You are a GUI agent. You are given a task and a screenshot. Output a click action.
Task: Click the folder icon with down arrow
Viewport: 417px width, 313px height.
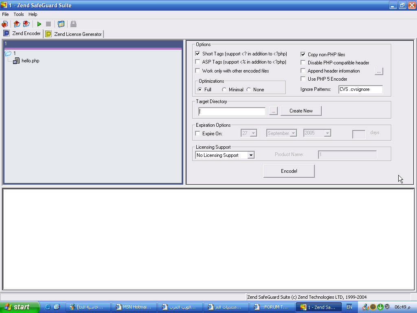pos(26,24)
